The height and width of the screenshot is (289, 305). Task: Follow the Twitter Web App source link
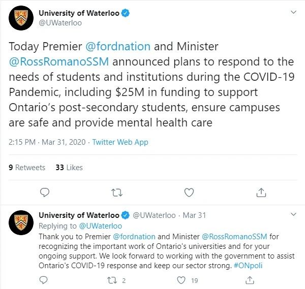click(120, 142)
